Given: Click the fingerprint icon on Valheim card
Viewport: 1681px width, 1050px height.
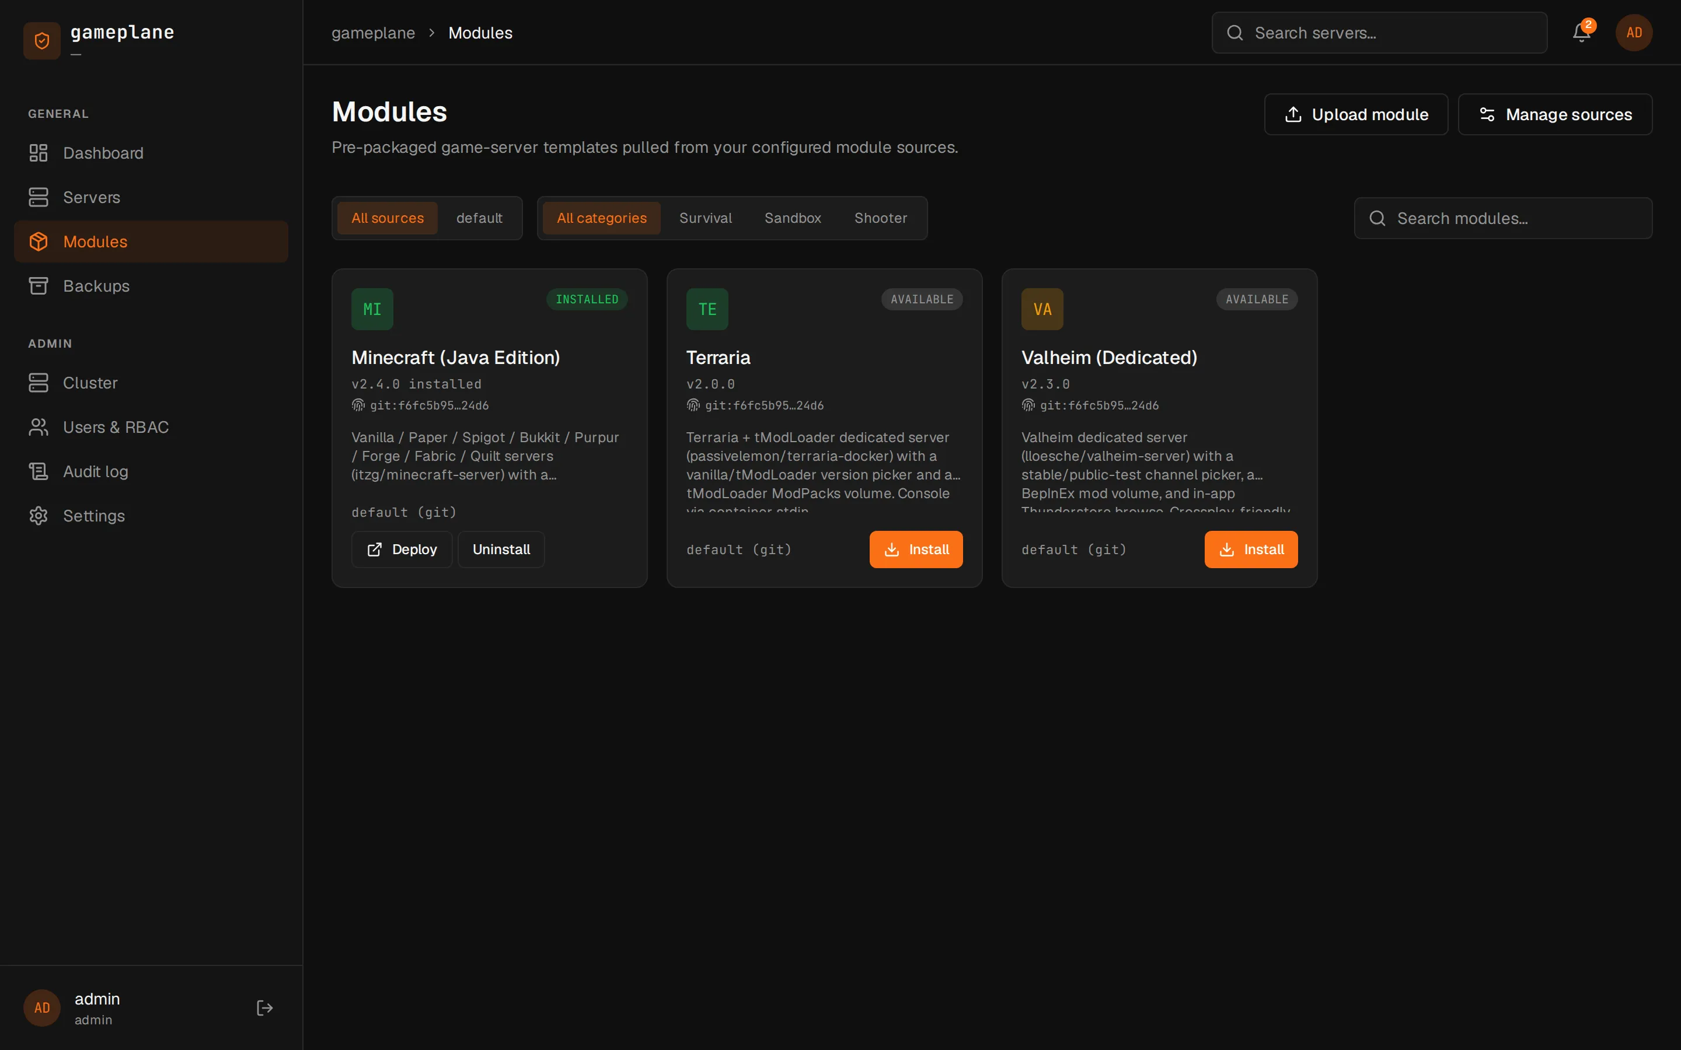Looking at the screenshot, I should point(1028,405).
